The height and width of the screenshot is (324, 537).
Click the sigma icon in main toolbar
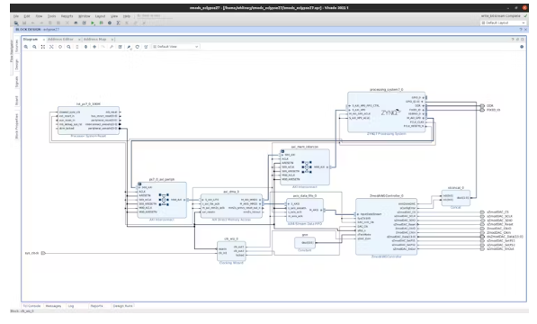[x=118, y=22]
